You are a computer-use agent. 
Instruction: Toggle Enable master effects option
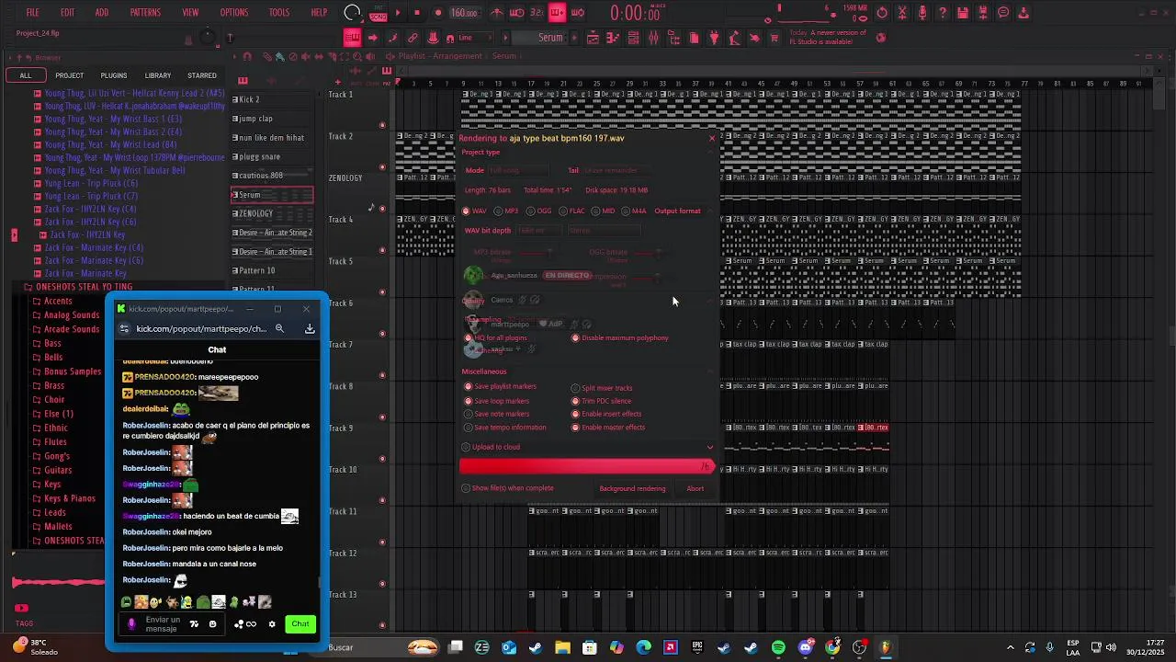coord(576,428)
